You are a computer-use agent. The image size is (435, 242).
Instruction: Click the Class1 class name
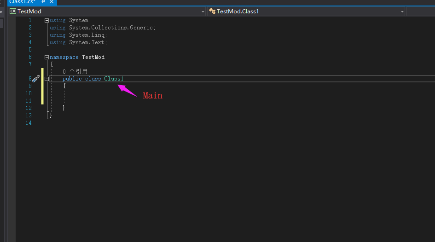[x=114, y=79]
